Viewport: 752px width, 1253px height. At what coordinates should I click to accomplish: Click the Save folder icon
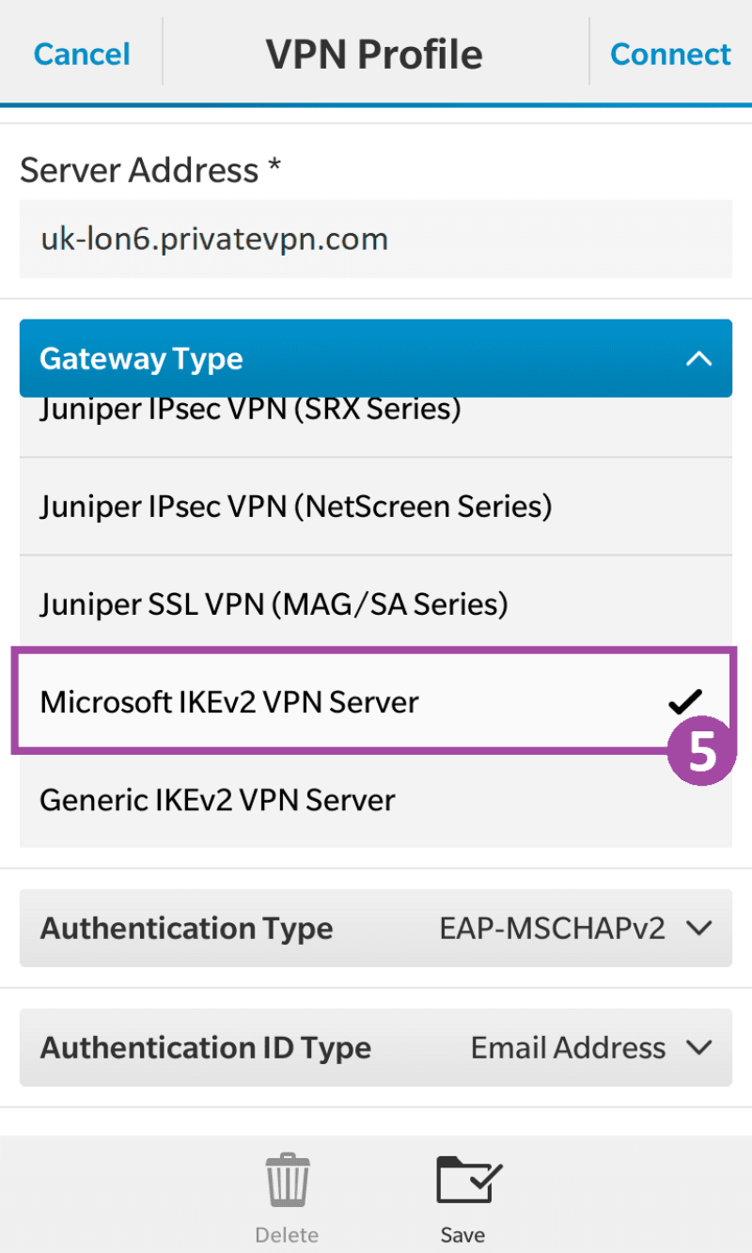tap(468, 1181)
